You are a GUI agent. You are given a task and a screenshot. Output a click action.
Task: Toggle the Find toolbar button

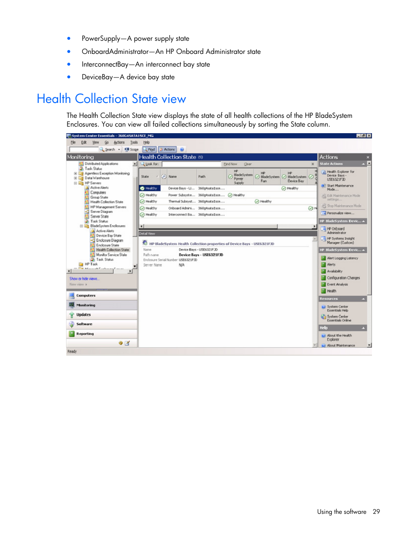point(149,149)
